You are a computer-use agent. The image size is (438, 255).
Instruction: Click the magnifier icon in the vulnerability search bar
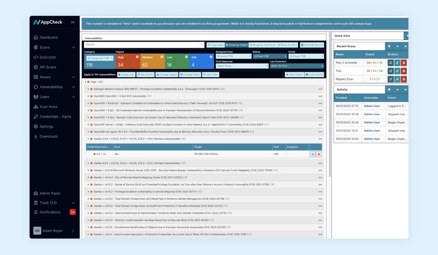tap(201, 44)
